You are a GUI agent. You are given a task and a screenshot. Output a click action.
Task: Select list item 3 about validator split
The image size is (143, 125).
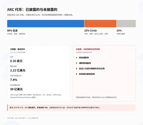tap(90, 68)
